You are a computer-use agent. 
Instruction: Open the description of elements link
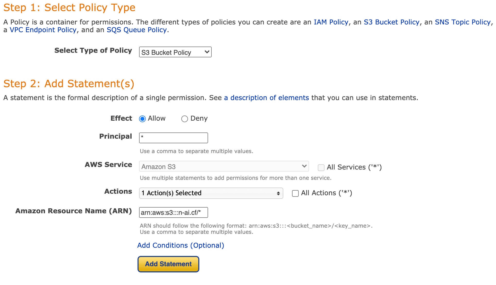(x=267, y=98)
